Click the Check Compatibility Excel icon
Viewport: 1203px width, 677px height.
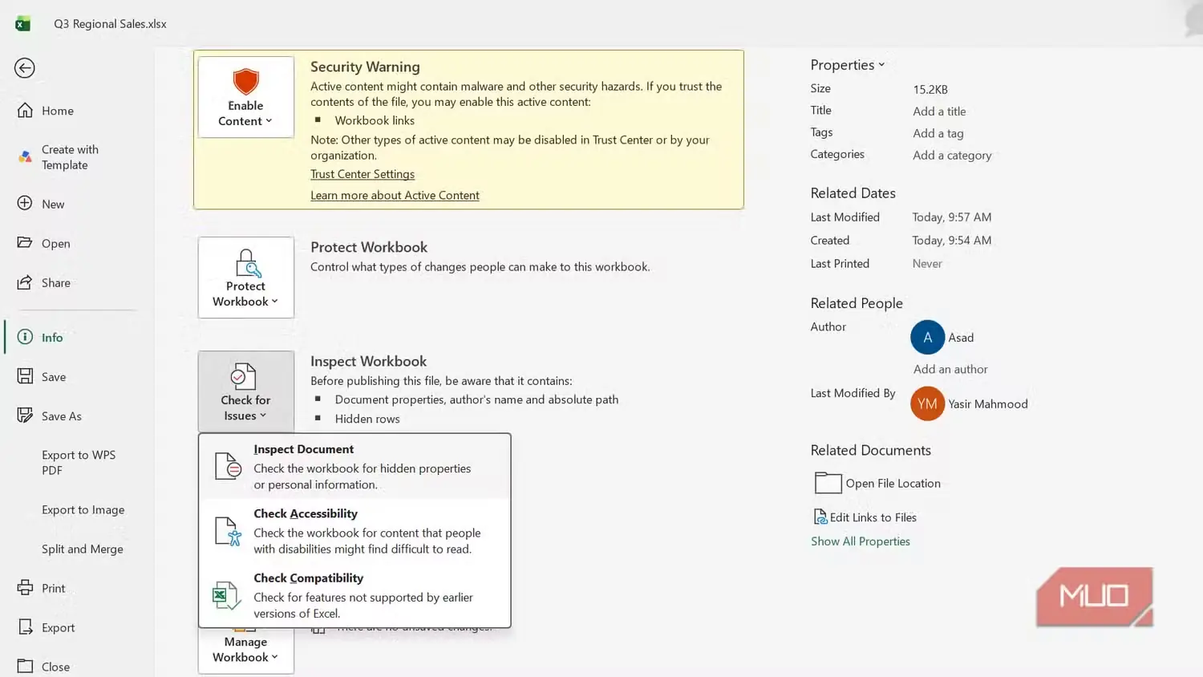(226, 595)
